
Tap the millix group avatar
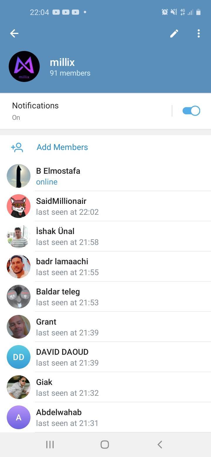click(x=24, y=66)
